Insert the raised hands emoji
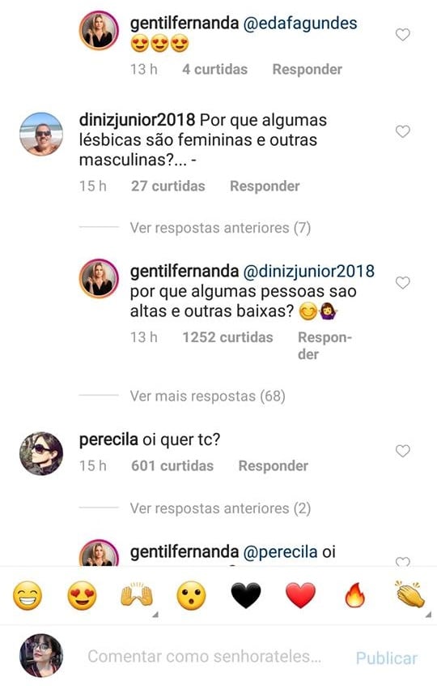 click(x=137, y=595)
